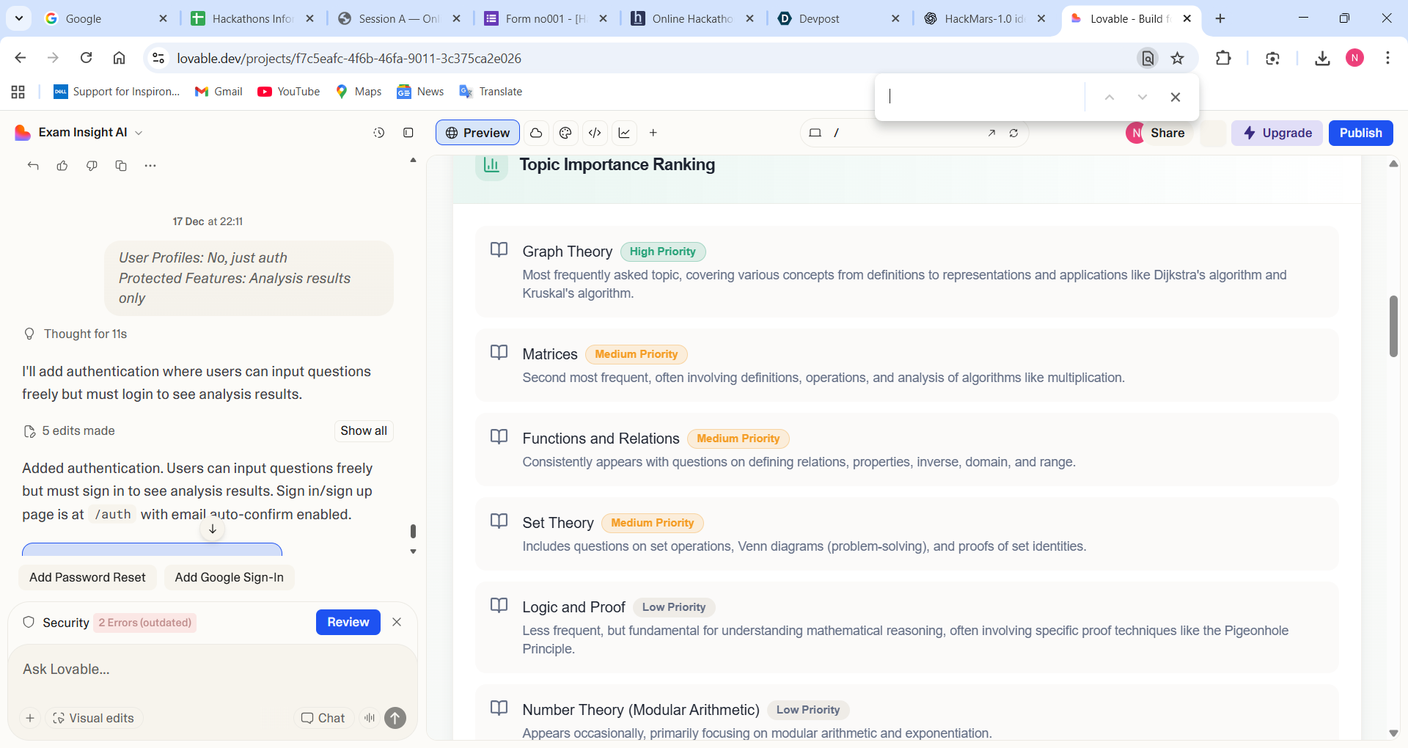Switch to the Devpost tab
The height and width of the screenshot is (748, 1408).
pos(838,18)
